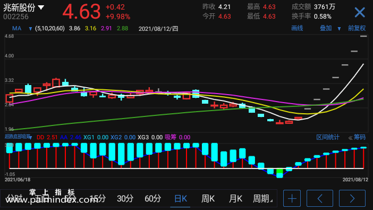Expand the 超跌底部吸筹 indicator dropdown
This screenshot has width=373, height=210.
[x=30, y=137]
